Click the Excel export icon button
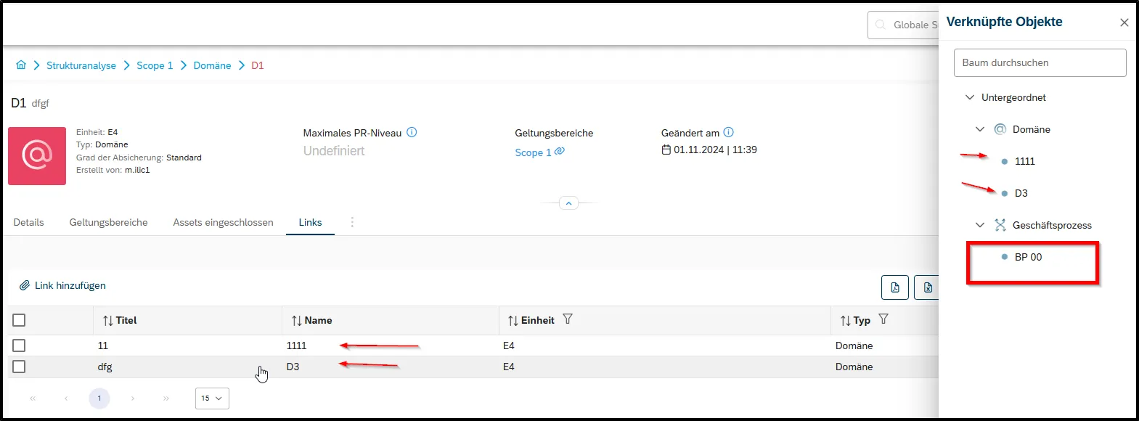The width and height of the screenshot is (1139, 421). point(927,287)
